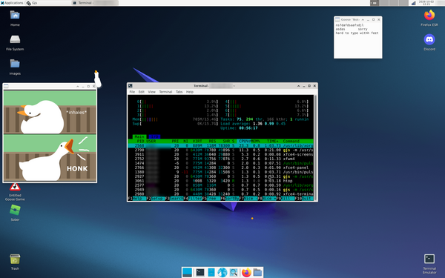Open the terminal's File menu
Screen dimensions: 445x278
click(132, 92)
